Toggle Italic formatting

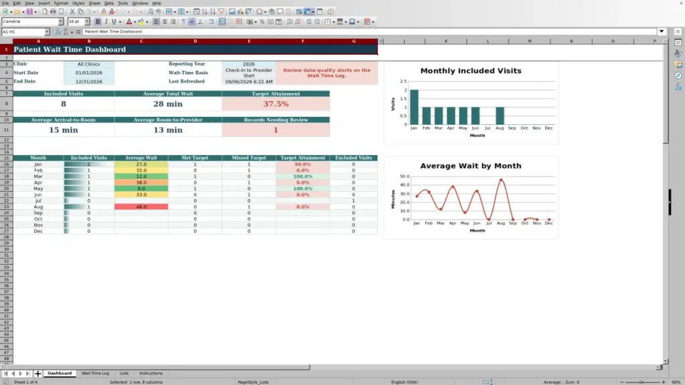106,21
